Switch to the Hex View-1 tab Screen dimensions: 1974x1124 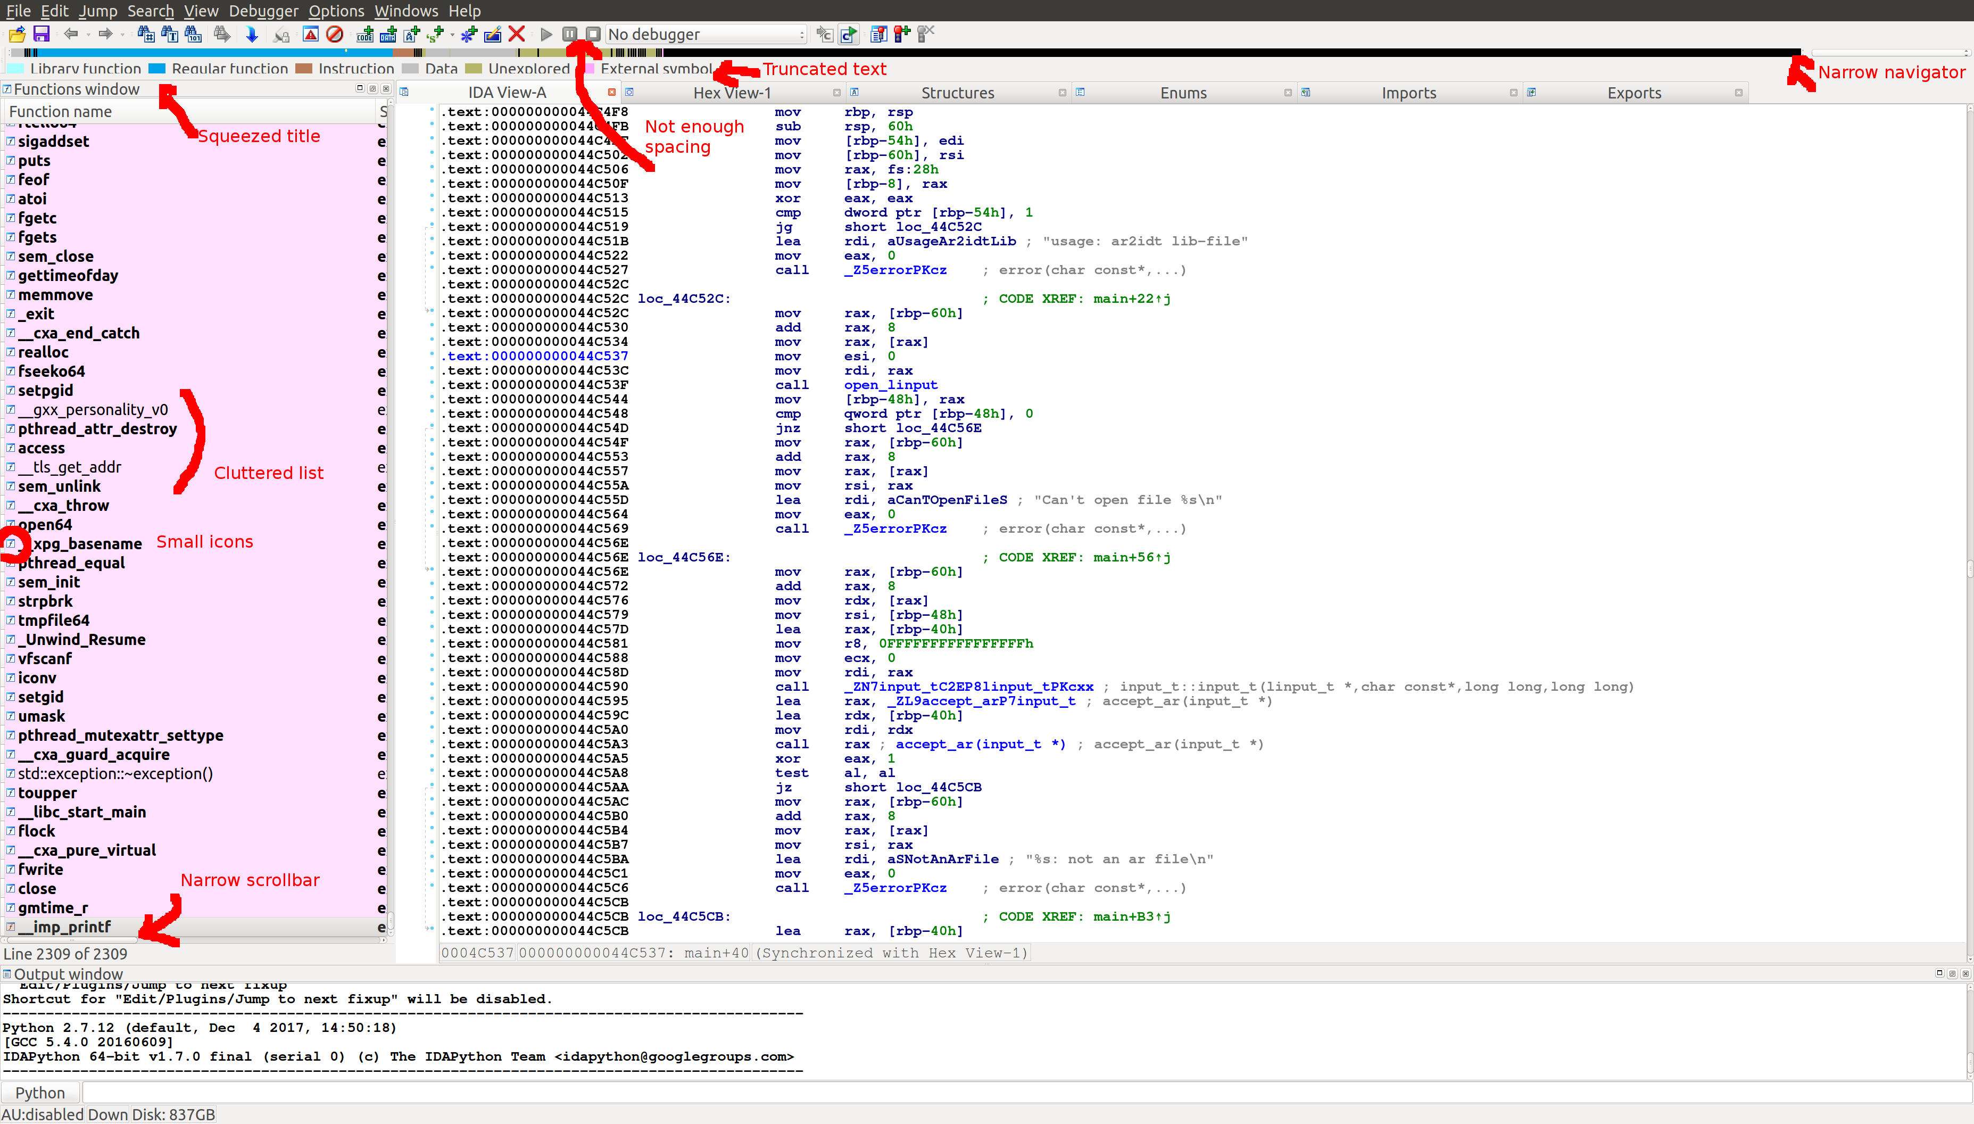click(732, 93)
